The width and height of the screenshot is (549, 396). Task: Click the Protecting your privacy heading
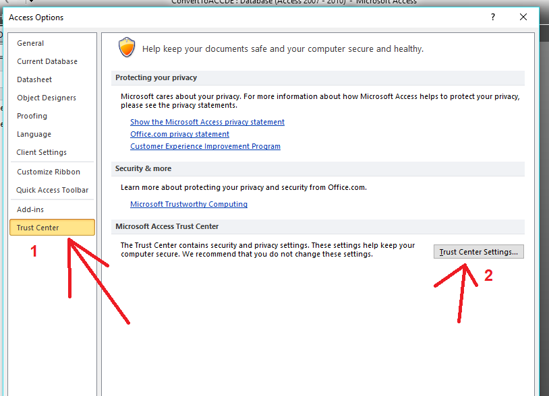pos(156,77)
